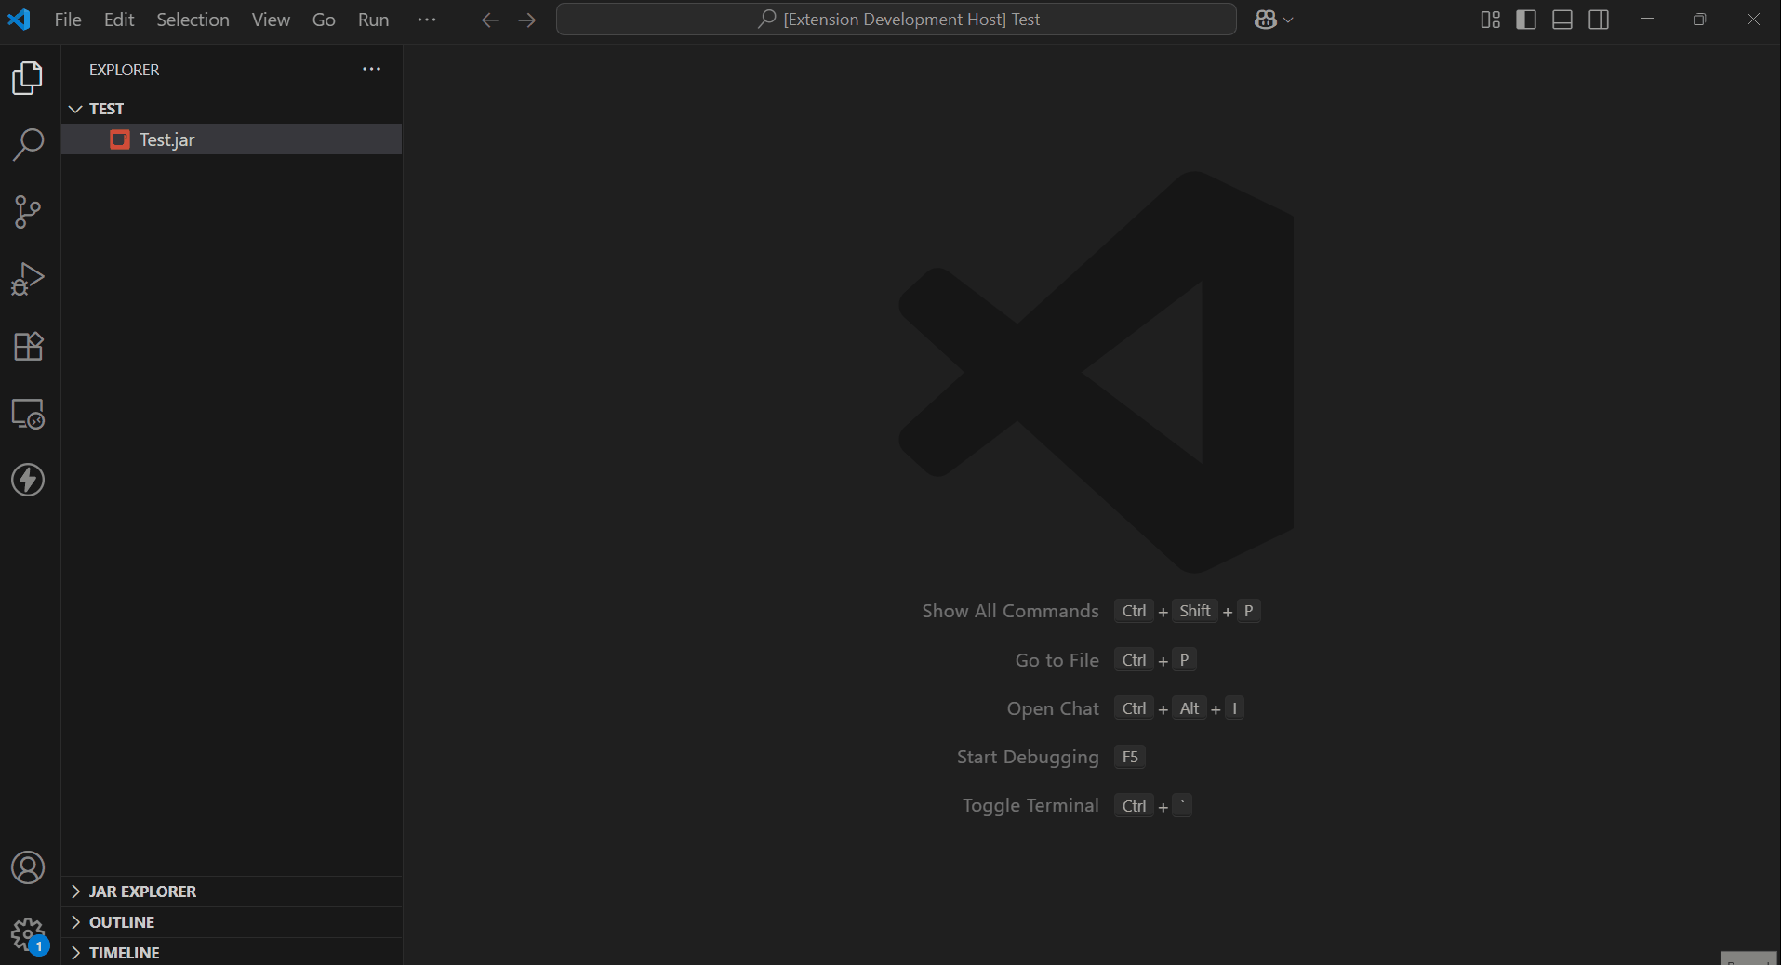Open the Go menu
1781x965 pixels.
[324, 20]
